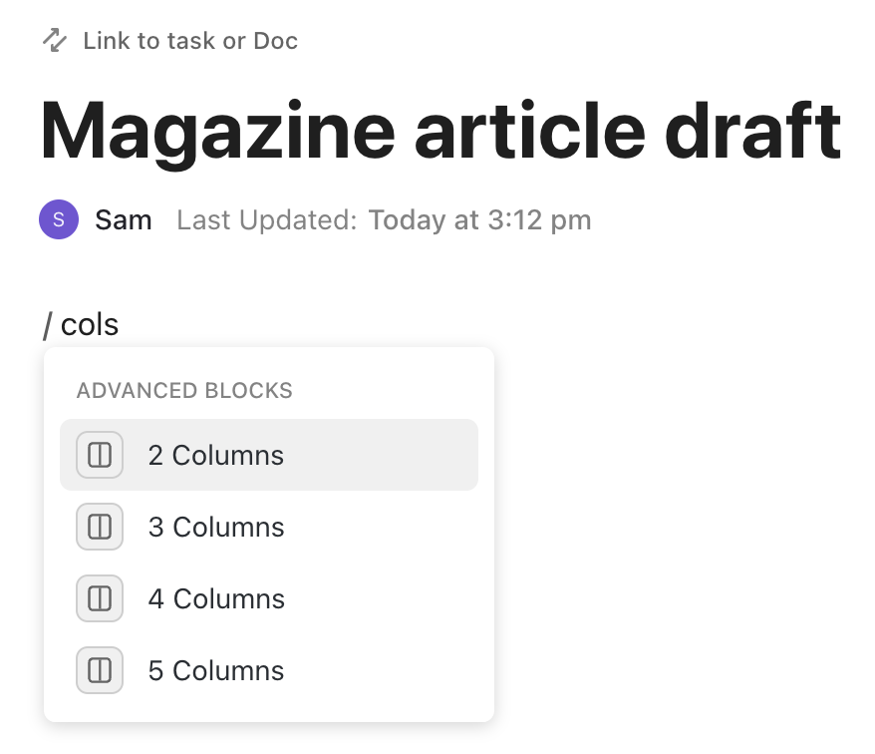This screenshot has width=875, height=754.
Task: Open the "Link to task or Doc" option
Action: click(190, 41)
